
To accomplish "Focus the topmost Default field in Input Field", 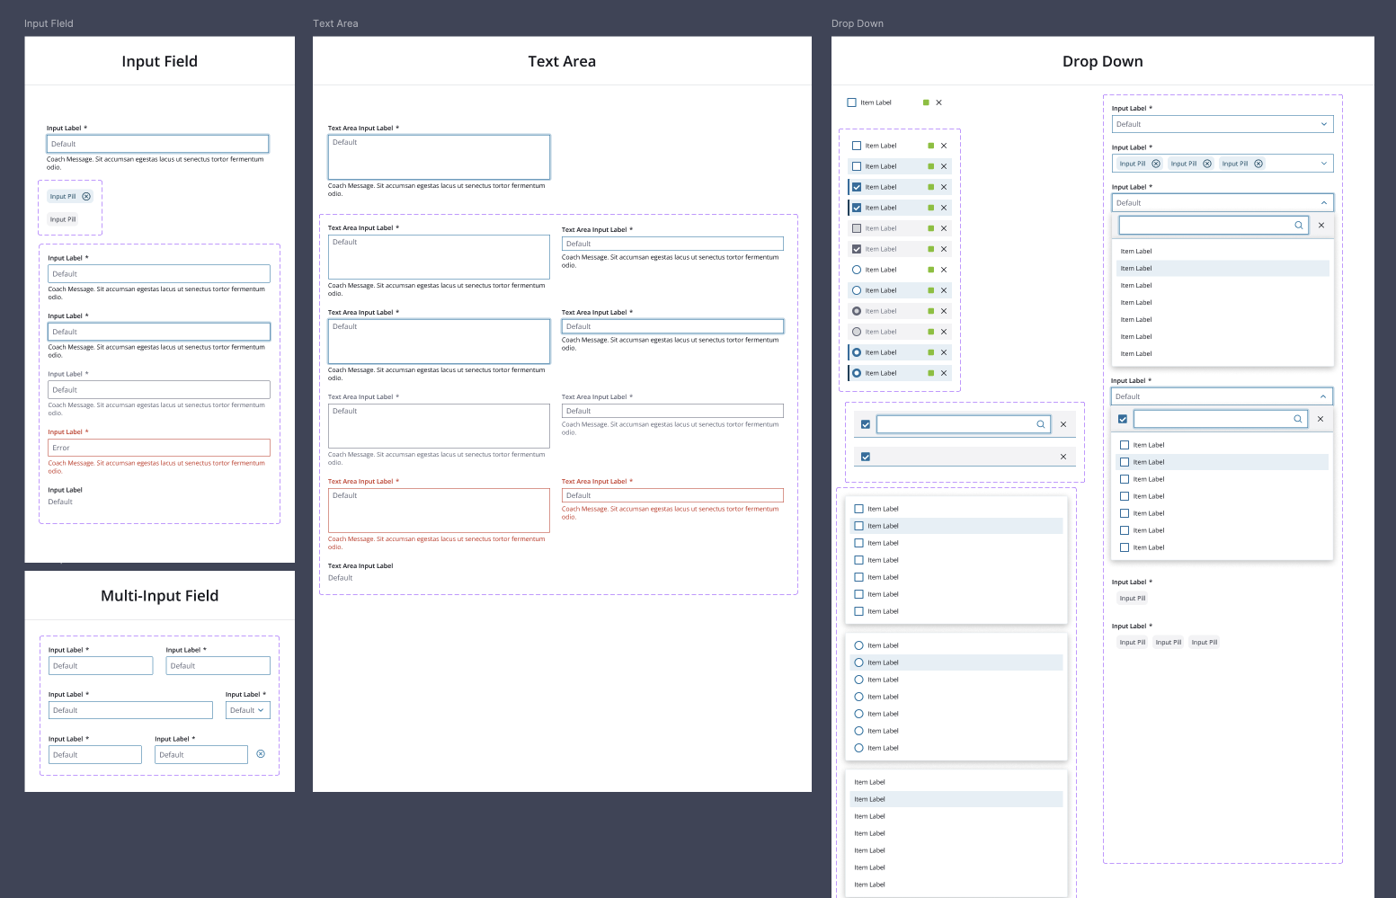I will click(x=157, y=144).
